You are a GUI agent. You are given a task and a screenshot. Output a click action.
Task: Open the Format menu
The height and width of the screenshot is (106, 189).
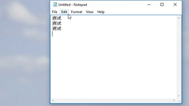[76, 12]
